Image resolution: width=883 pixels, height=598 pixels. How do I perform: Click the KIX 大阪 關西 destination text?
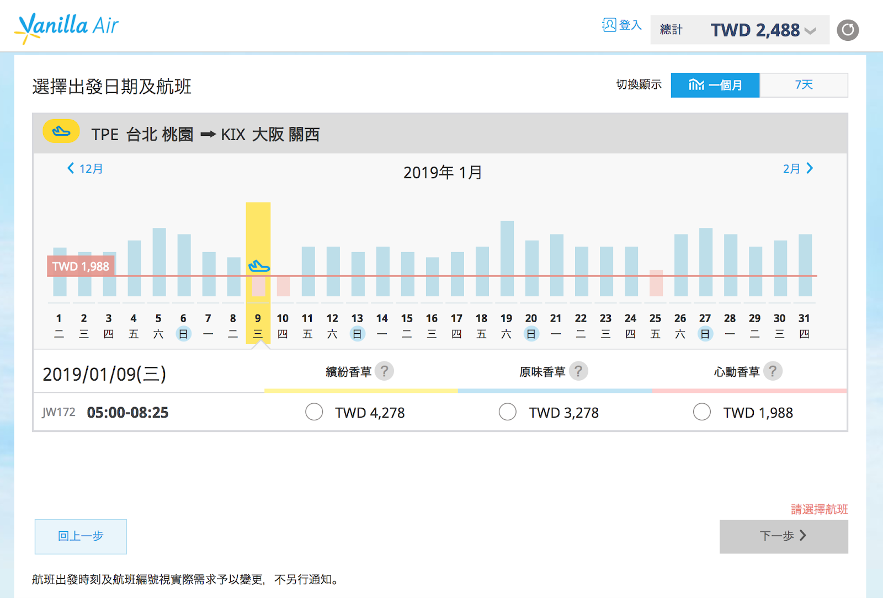(270, 134)
